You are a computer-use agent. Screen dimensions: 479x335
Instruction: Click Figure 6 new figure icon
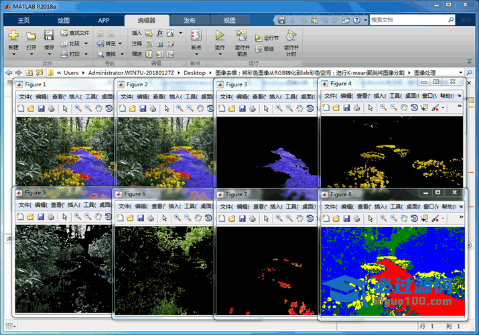tap(120, 218)
